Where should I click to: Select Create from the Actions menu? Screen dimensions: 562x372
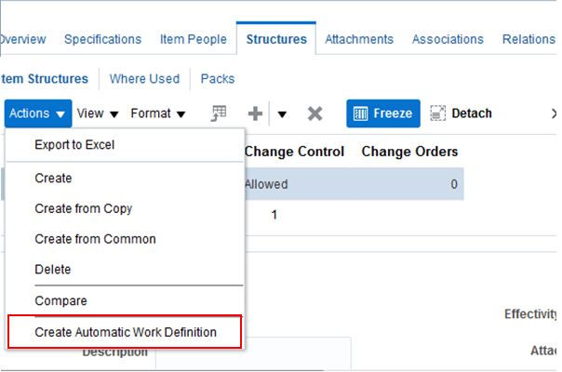(53, 178)
